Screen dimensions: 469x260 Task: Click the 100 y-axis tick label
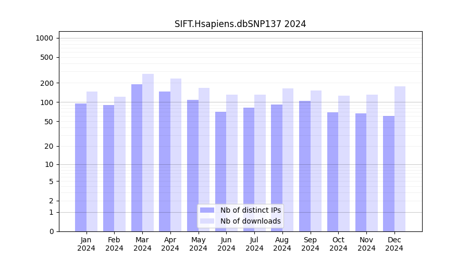pyautogui.click(x=46, y=102)
